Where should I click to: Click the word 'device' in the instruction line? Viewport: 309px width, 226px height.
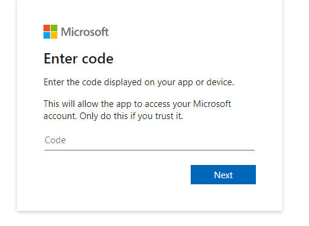tap(220, 82)
